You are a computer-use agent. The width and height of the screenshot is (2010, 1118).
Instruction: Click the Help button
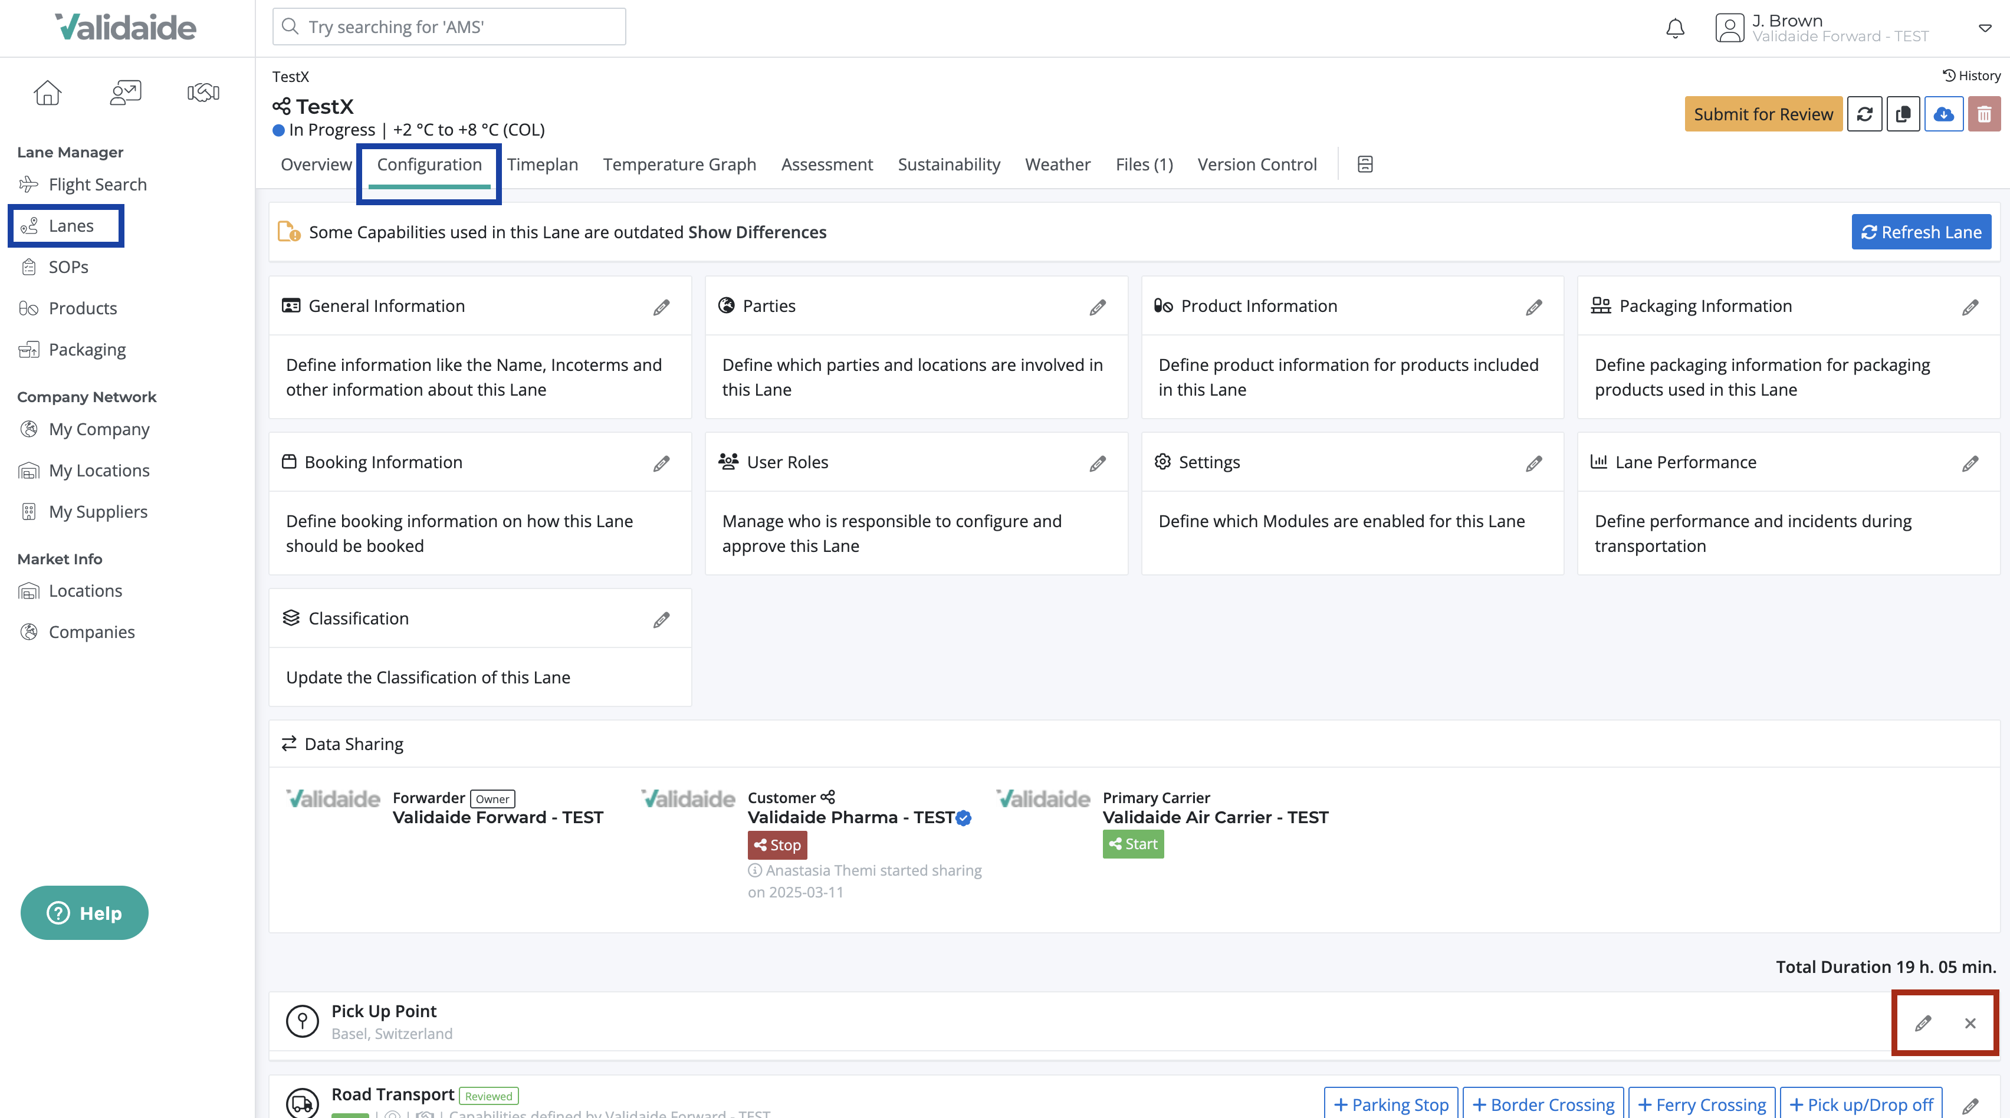coord(84,913)
